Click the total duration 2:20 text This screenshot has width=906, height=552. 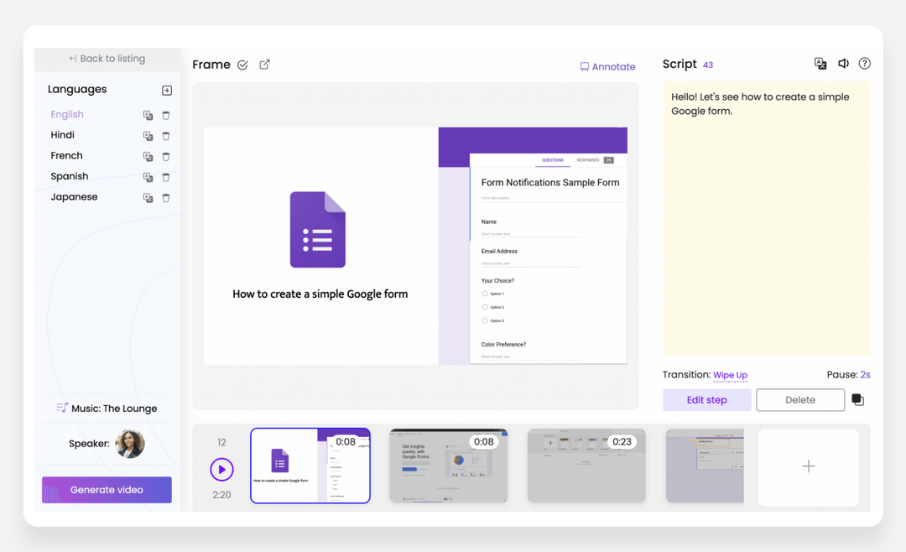[221, 495]
